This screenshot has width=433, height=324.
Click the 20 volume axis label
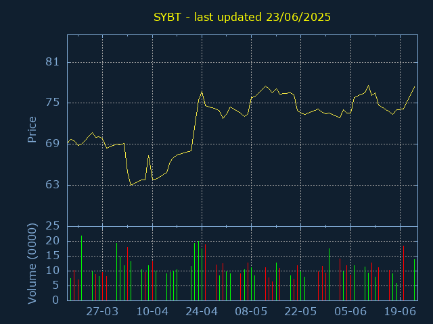[53, 241]
